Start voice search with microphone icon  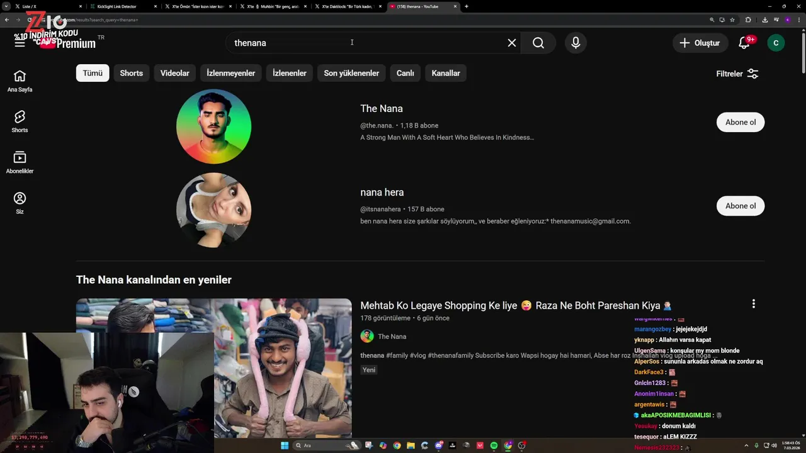(x=576, y=43)
